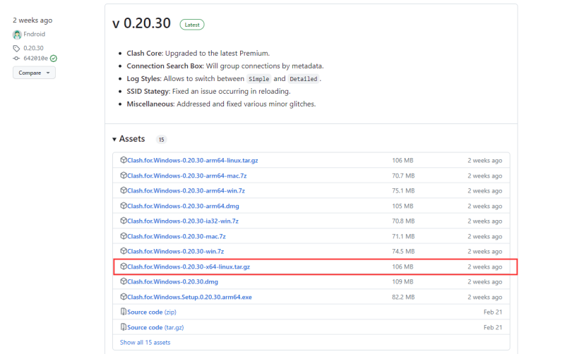Viewport: 584px width, 354px height.
Task: Download Clash.for.Windows-0.20.30-arm64-linux.tar.gz
Action: (x=193, y=160)
